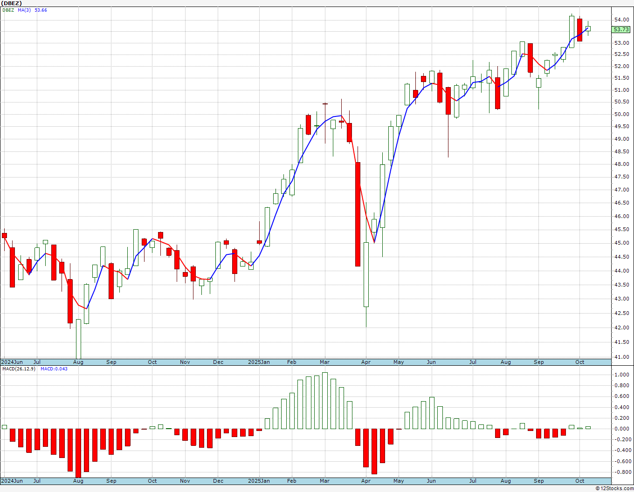Click the 46.00 price axis label
634x492 pixels.
pyautogui.click(x=621, y=216)
